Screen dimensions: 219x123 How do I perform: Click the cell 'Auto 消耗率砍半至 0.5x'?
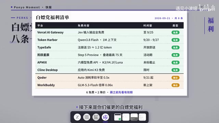(x=93, y=78)
